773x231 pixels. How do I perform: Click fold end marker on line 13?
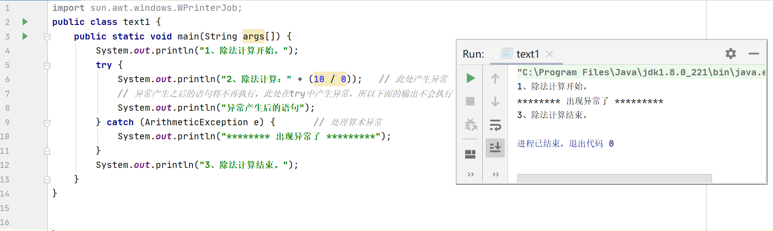[47, 180]
